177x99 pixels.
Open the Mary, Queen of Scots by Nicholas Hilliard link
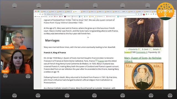143,59
